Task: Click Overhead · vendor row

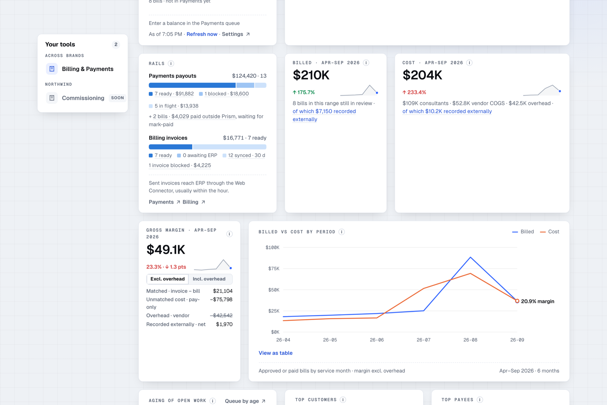Action: pyautogui.click(x=189, y=316)
